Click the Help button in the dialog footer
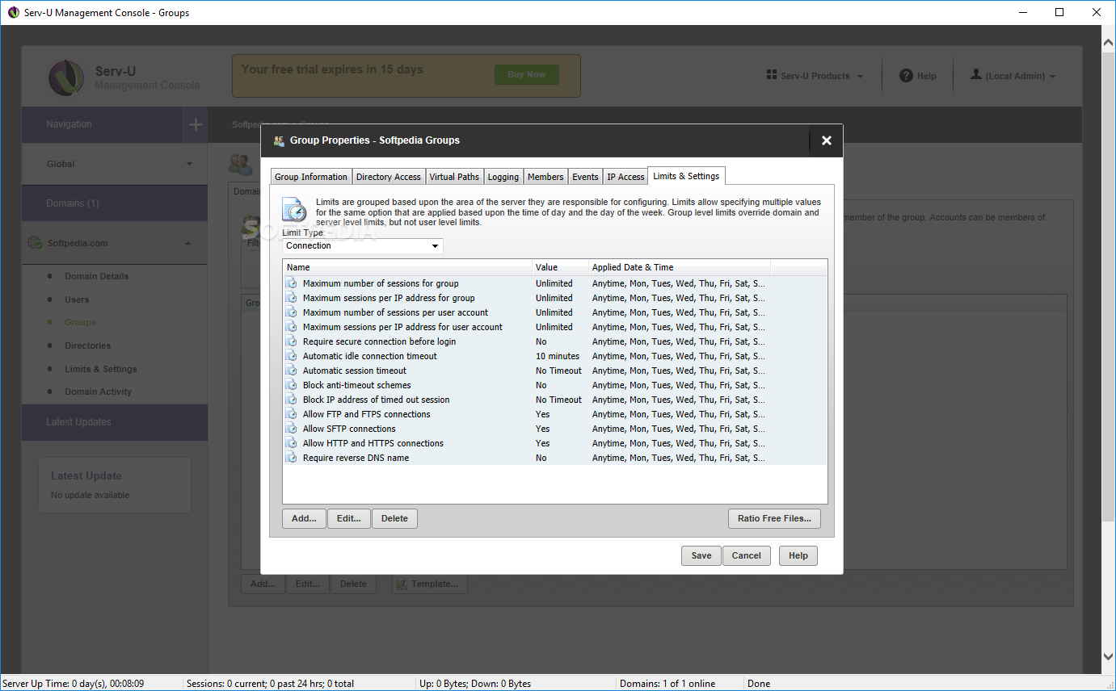This screenshot has width=1116, height=691. 798,555
